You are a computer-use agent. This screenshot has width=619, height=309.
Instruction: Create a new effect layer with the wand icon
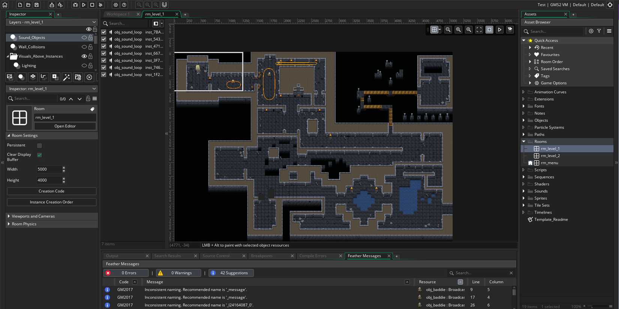click(x=66, y=77)
